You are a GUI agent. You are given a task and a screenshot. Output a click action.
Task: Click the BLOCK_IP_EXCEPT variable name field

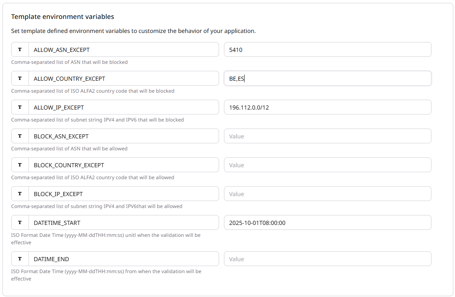[x=123, y=194]
